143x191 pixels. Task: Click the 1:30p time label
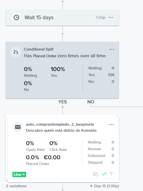pyautogui.click(x=101, y=18)
